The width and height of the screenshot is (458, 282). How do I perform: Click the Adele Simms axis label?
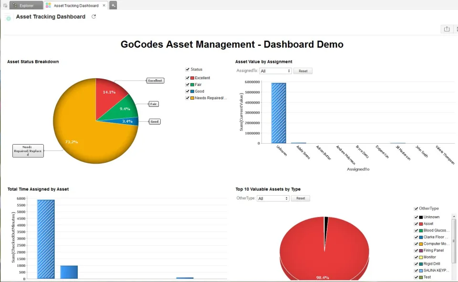(x=303, y=152)
